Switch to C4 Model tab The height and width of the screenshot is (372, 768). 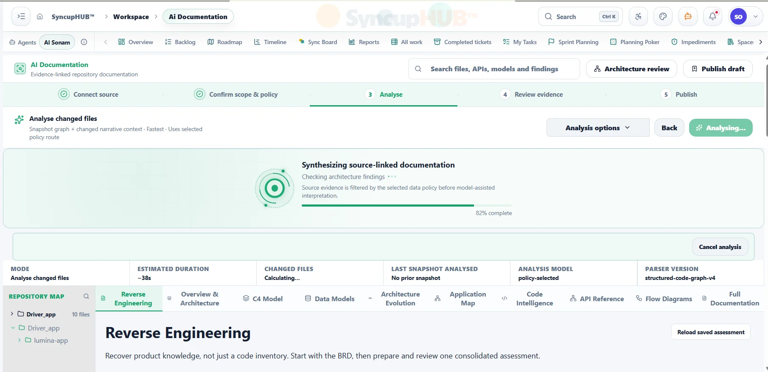[x=262, y=299]
